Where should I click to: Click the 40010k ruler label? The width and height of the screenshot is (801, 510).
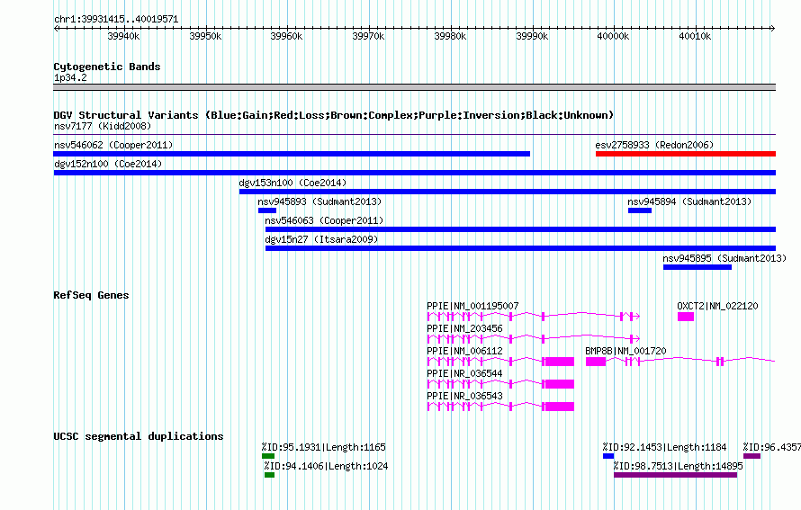695,36
